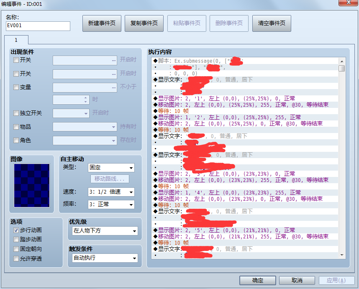This screenshot has height=289, width=359.
Task: Click 新建事件页 button
Action: [102, 23]
